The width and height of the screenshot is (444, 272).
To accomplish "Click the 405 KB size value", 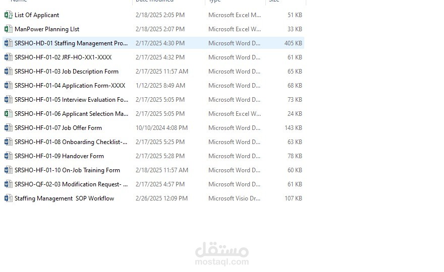I will 293,43.
